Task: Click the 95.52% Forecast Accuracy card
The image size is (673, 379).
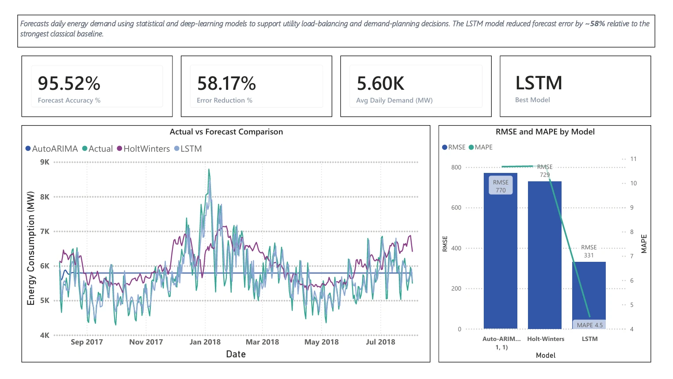Action: (x=97, y=86)
